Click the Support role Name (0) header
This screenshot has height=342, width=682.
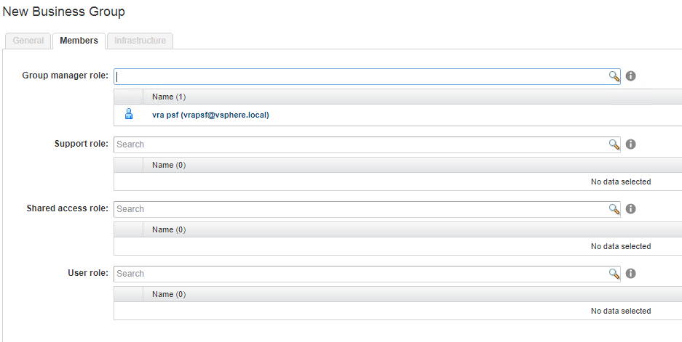(169, 165)
